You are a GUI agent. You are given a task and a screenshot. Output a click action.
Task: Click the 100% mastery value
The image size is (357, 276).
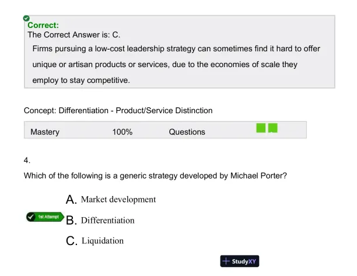pyautogui.click(x=122, y=132)
